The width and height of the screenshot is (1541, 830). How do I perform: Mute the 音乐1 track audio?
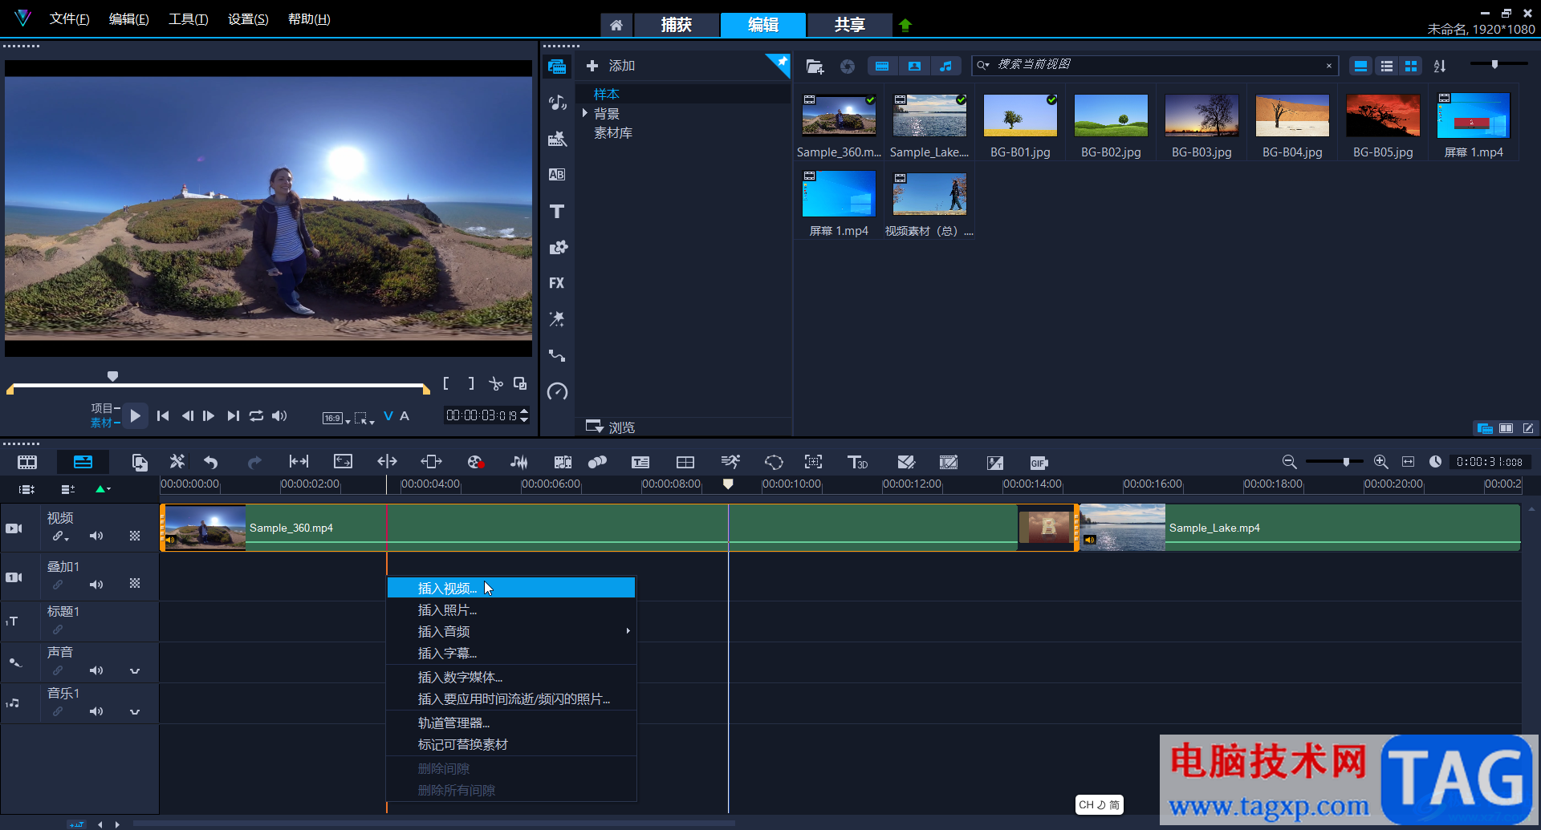tap(96, 711)
